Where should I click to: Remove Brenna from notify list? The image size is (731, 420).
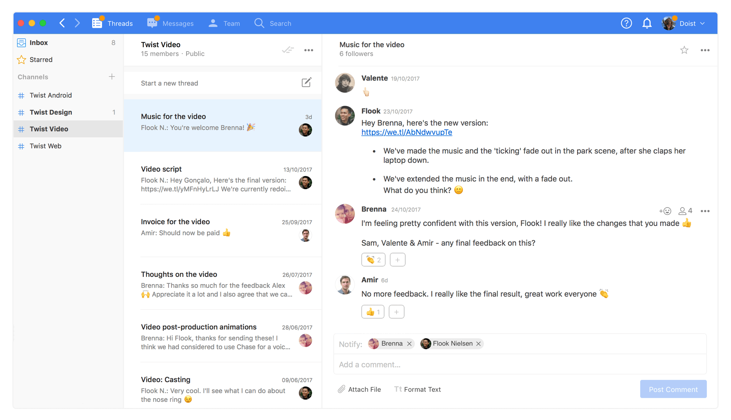pyautogui.click(x=409, y=344)
